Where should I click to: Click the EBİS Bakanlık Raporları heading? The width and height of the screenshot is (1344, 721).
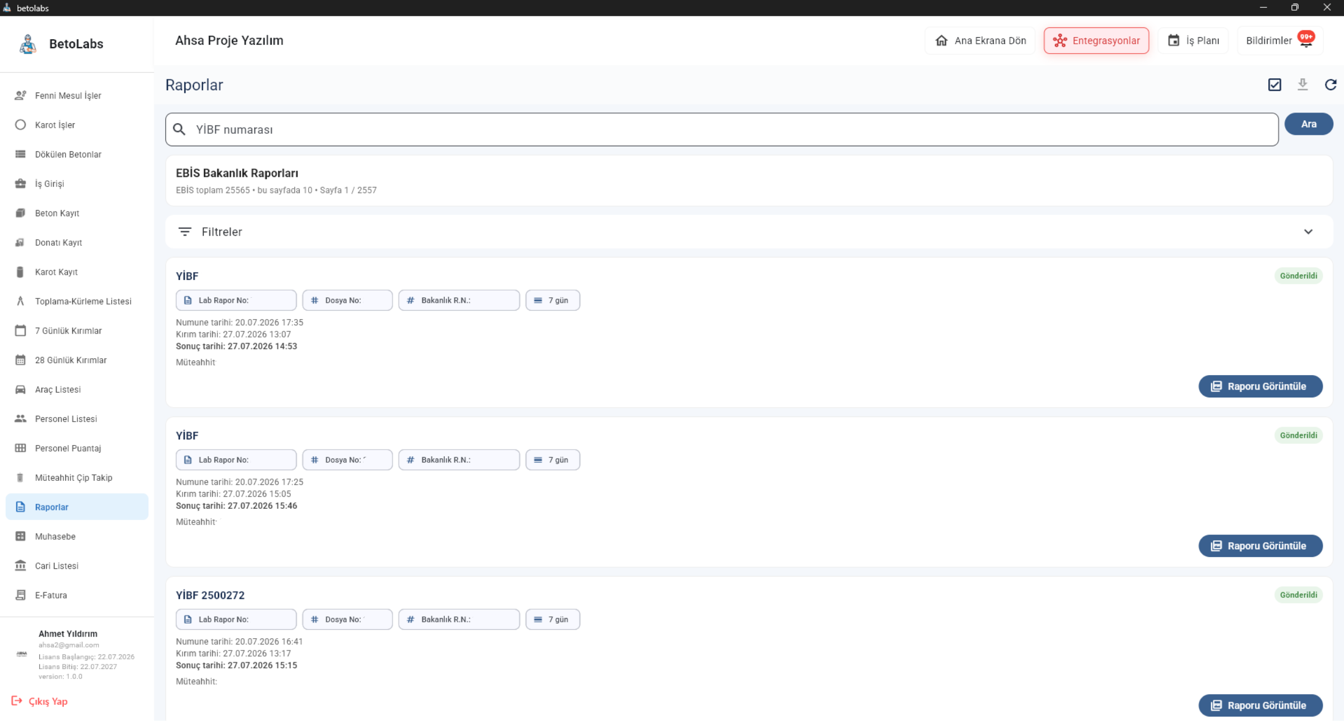(237, 174)
